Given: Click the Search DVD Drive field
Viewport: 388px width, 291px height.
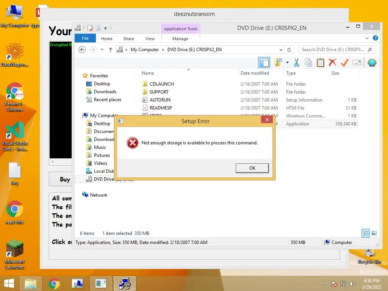Looking at the screenshot, I should click(x=336, y=50).
